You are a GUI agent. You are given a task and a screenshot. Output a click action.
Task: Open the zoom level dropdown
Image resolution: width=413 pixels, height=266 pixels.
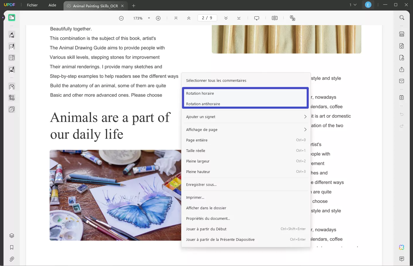coord(149,18)
